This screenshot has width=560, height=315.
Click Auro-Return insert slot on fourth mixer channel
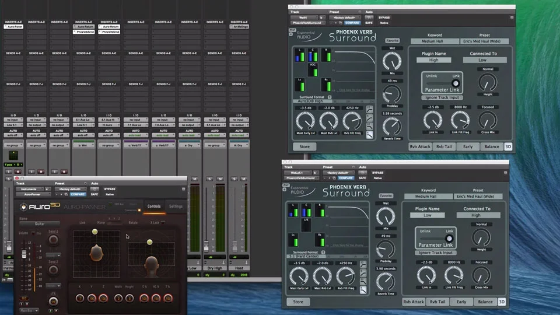pos(83,27)
